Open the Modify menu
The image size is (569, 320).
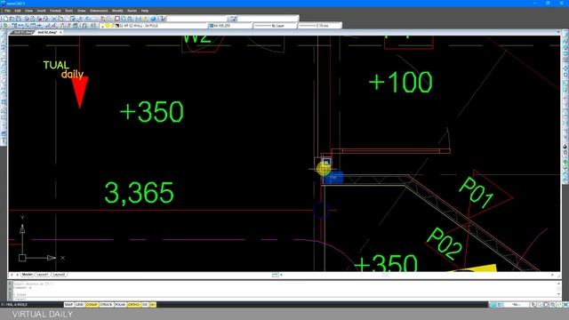coord(117,11)
